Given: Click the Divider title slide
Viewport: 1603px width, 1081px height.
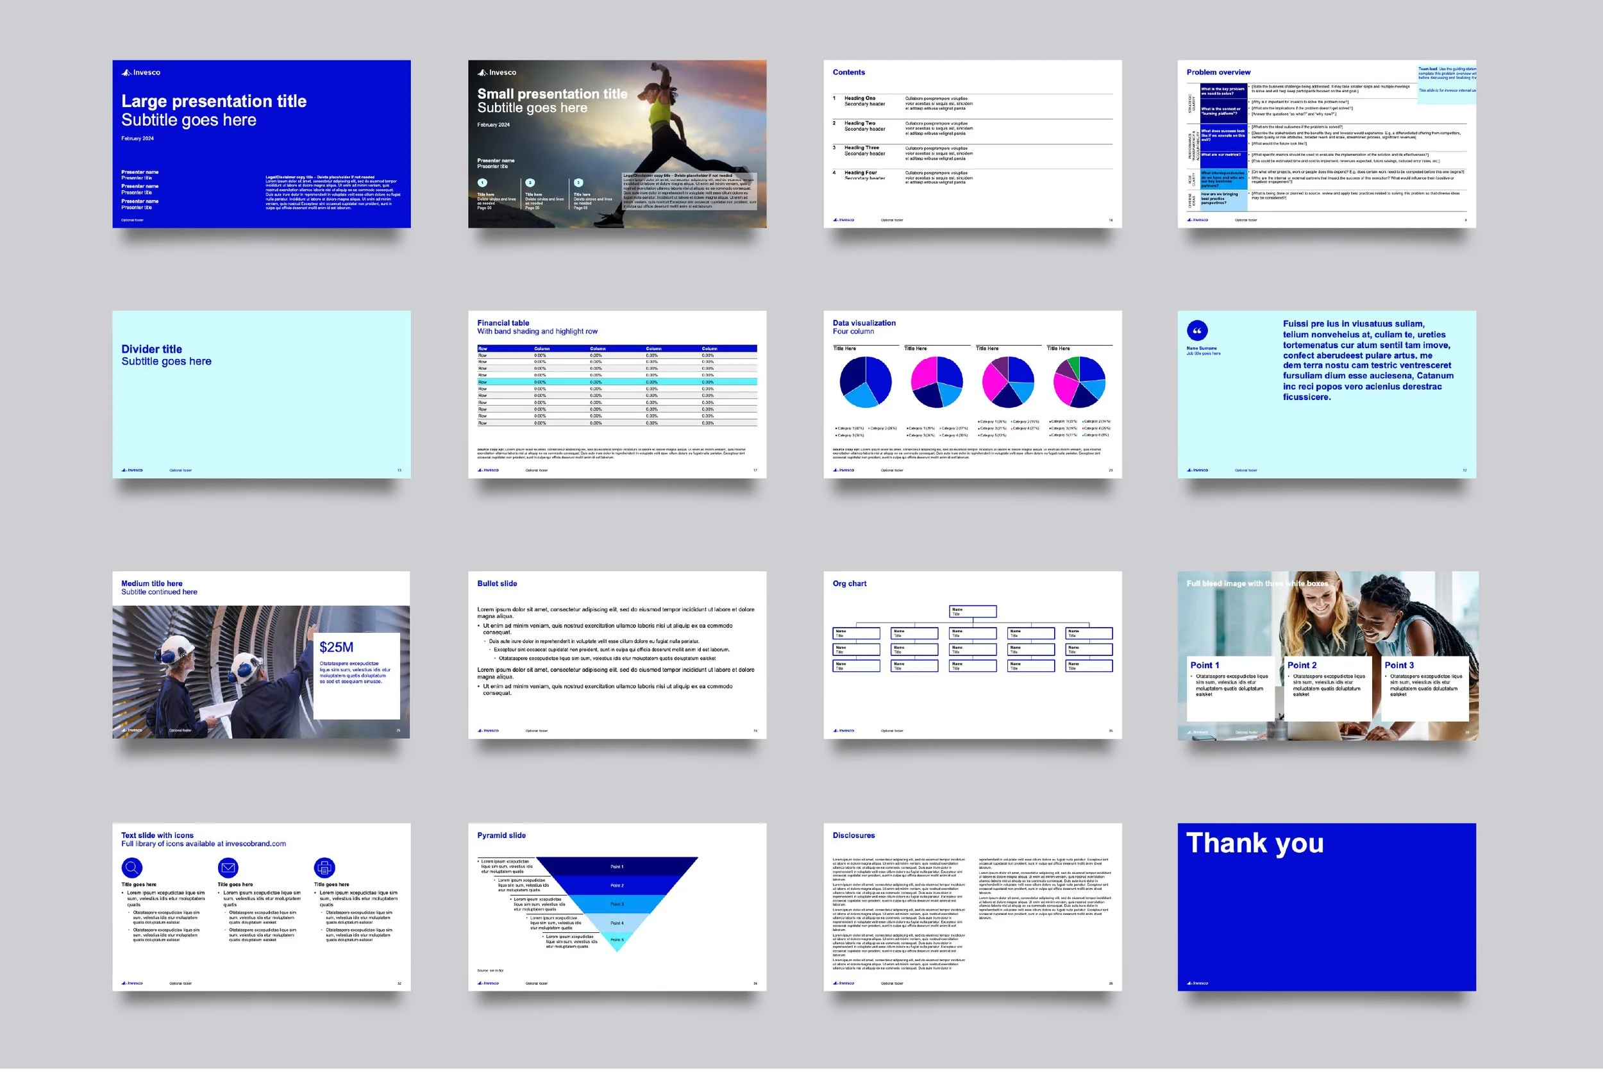Looking at the screenshot, I should tap(262, 394).
